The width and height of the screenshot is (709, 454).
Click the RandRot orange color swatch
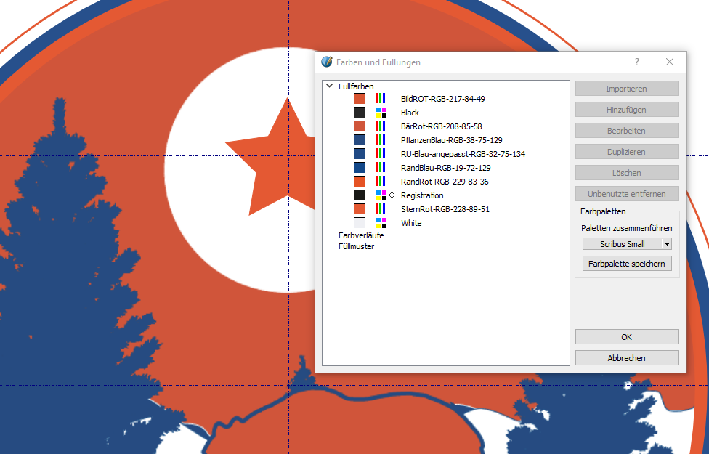point(360,182)
